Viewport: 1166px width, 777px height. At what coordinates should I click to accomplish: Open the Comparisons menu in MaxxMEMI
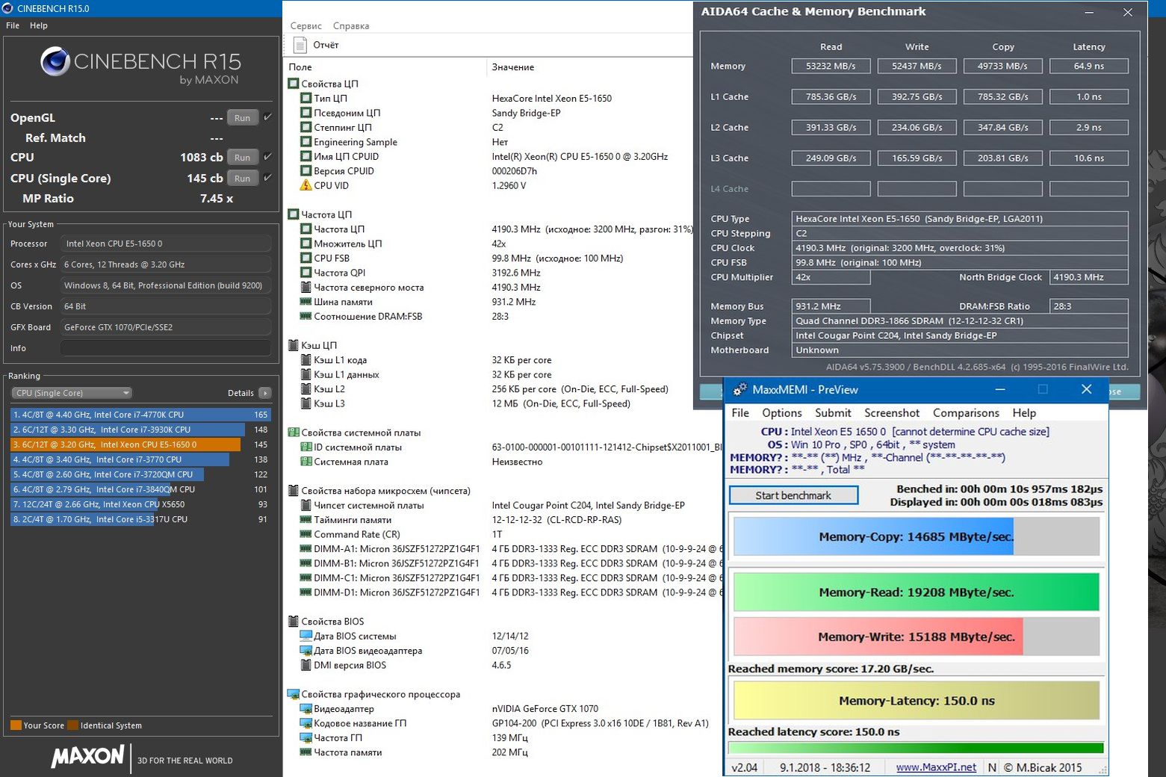(966, 413)
